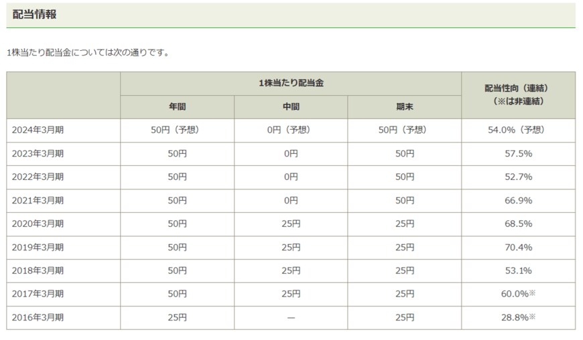
Task: Click the 2023年3月期 row label
Action: pos(38,154)
